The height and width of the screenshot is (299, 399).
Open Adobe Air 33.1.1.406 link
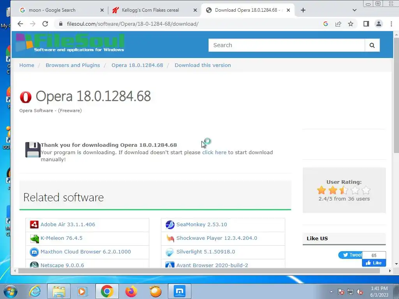pyautogui.click(x=68, y=225)
